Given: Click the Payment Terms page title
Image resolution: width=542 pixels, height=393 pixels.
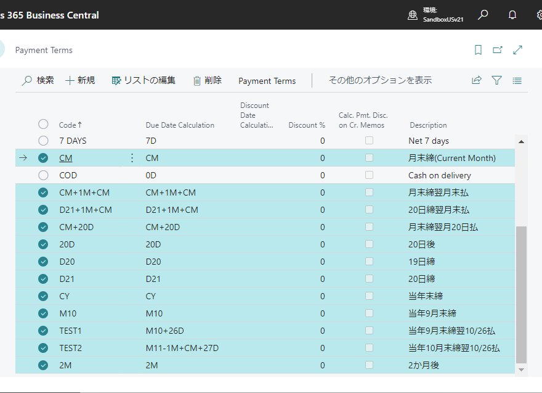Looking at the screenshot, I should [x=44, y=50].
